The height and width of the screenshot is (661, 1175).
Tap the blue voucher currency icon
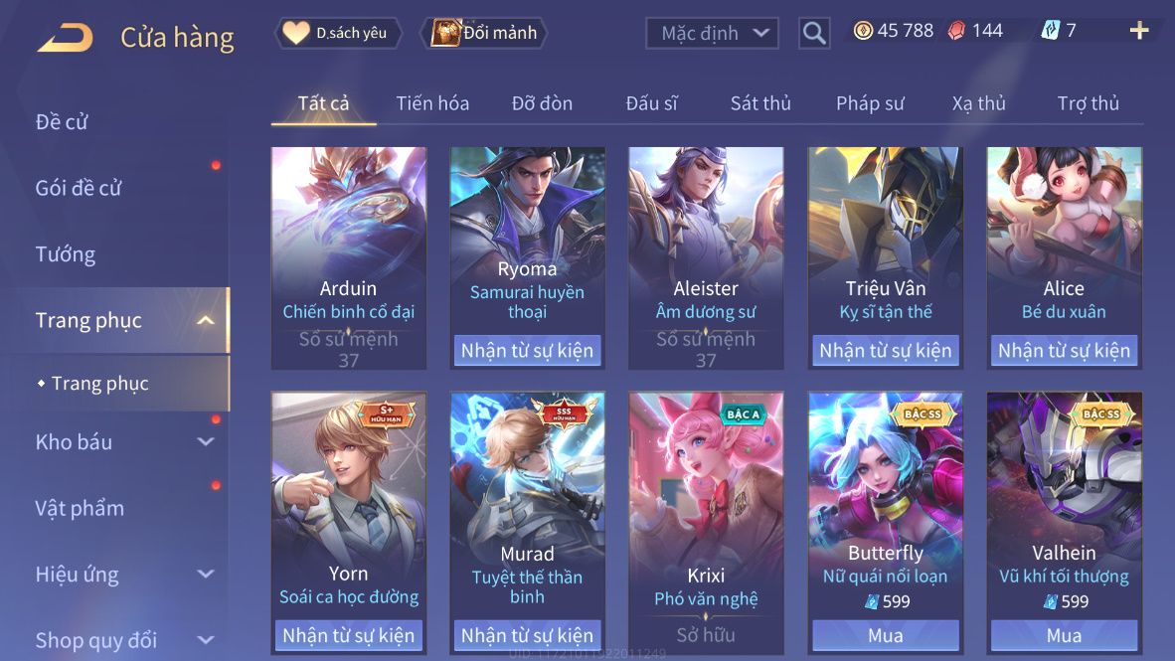(1051, 31)
